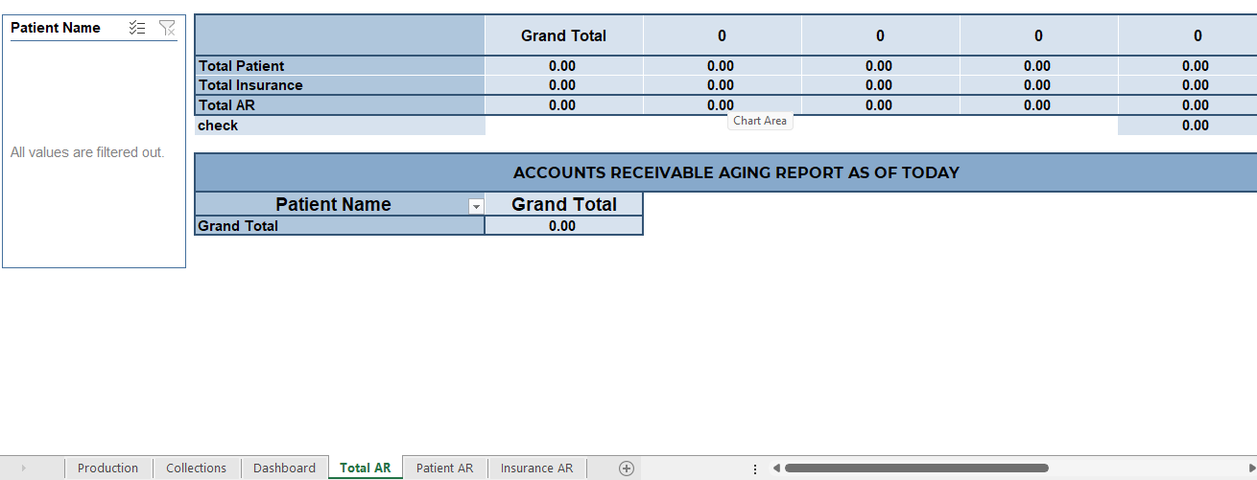The image size is (1257, 480).
Task: Select the Total AR sheet tab
Action: click(x=366, y=469)
